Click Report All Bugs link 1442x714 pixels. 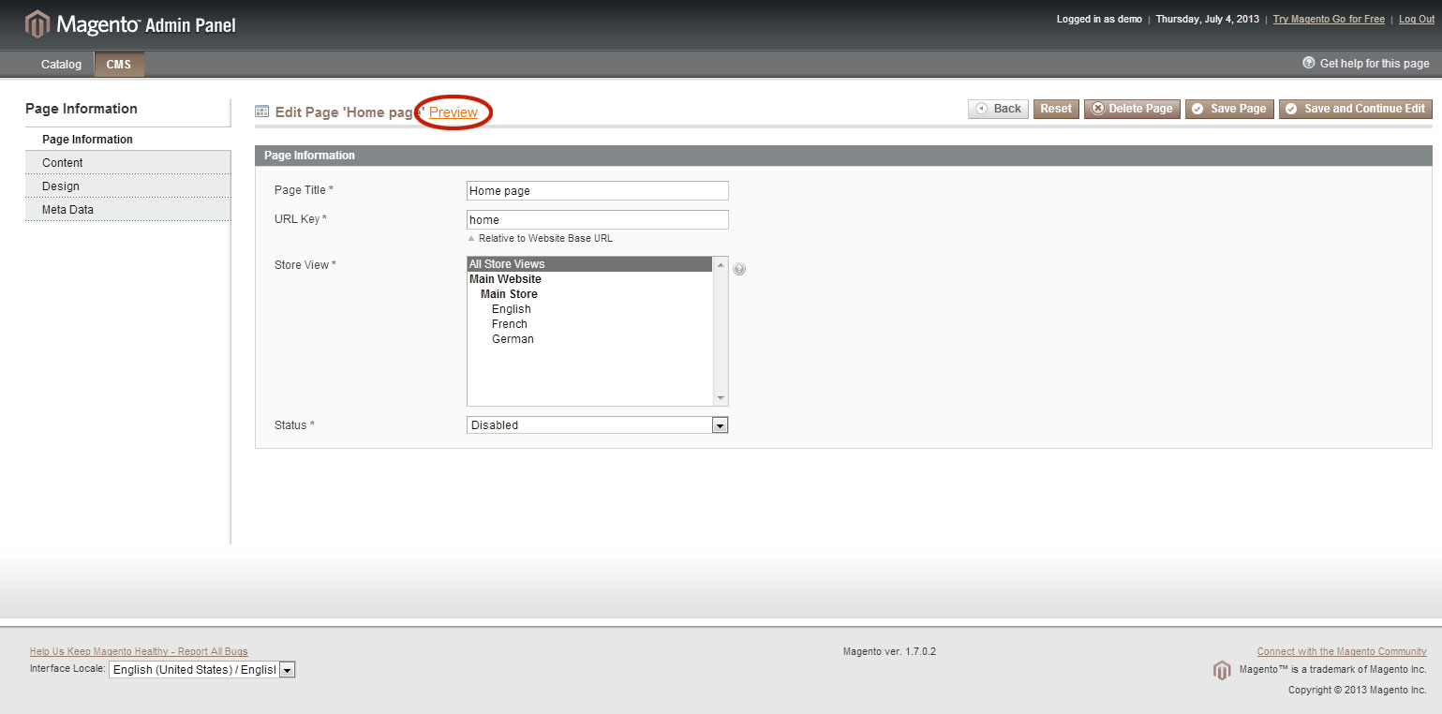(x=139, y=651)
